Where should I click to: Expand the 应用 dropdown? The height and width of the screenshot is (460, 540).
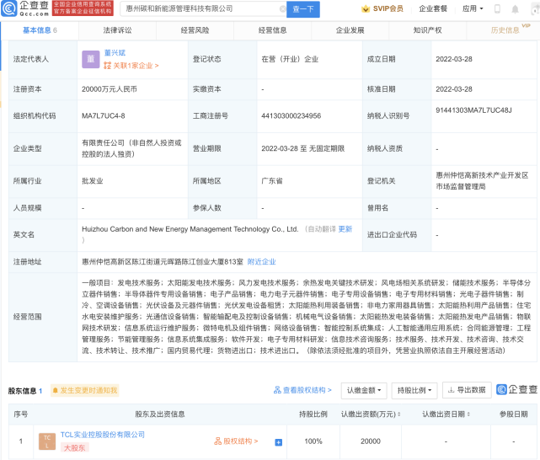click(x=473, y=8)
